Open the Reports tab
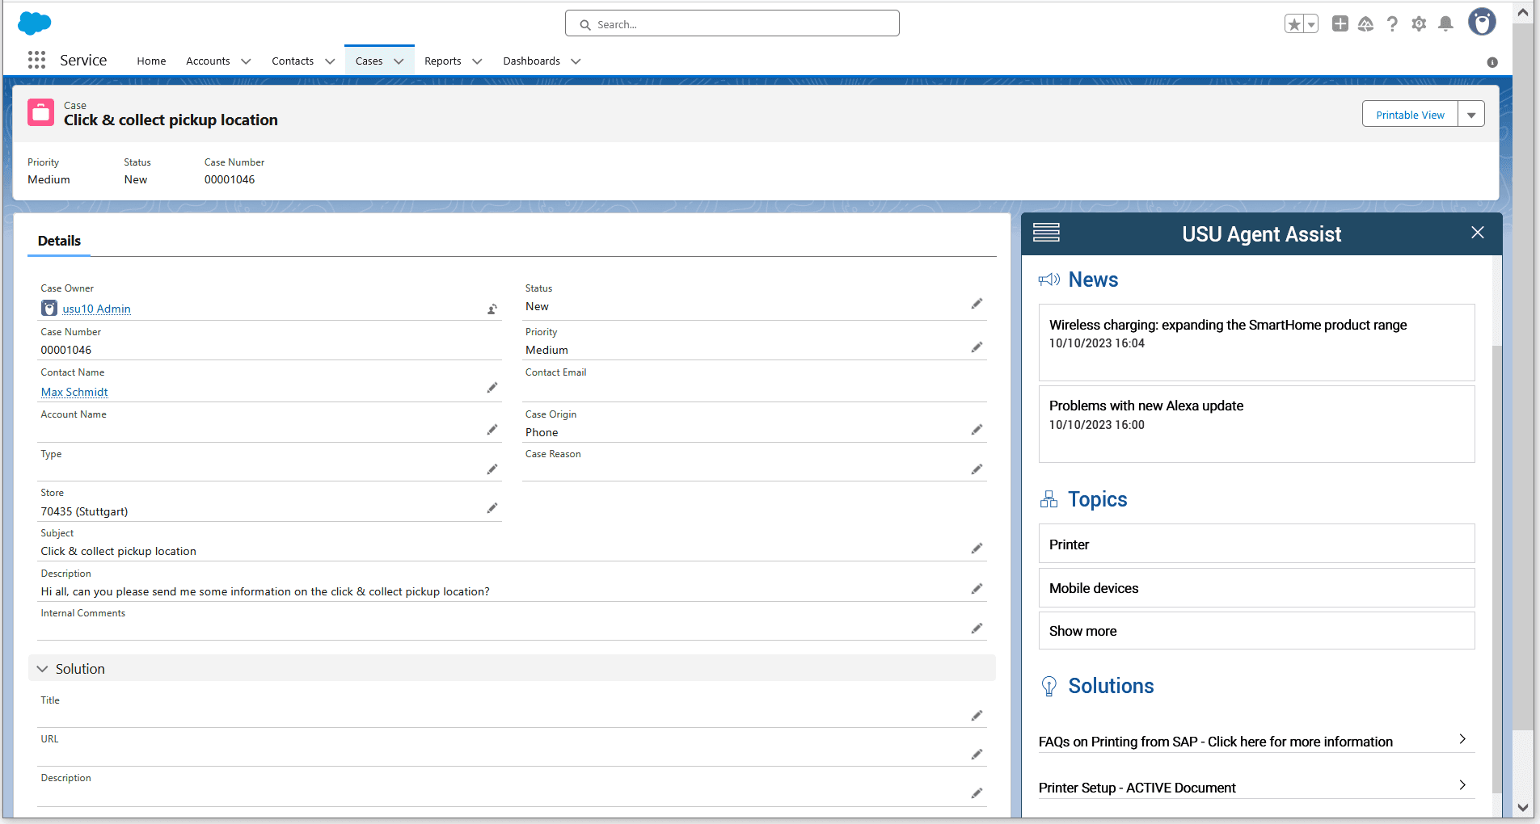Image resolution: width=1540 pixels, height=824 pixels. coord(443,61)
